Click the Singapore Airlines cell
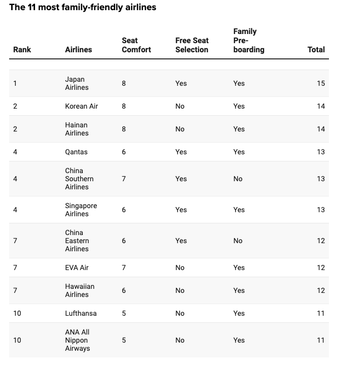The height and width of the screenshot is (365, 364). coord(81,210)
